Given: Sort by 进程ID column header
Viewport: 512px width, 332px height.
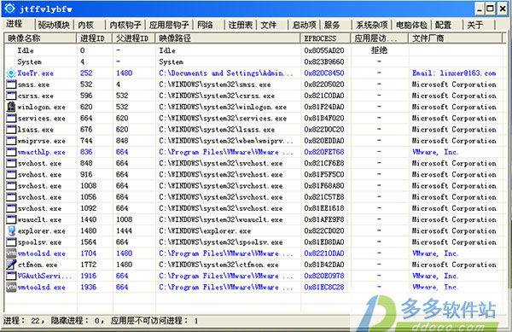Looking at the screenshot, I should [x=95, y=38].
